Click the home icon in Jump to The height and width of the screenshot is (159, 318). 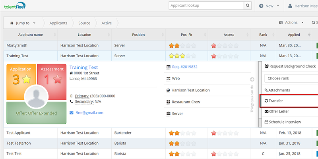tap(12, 23)
